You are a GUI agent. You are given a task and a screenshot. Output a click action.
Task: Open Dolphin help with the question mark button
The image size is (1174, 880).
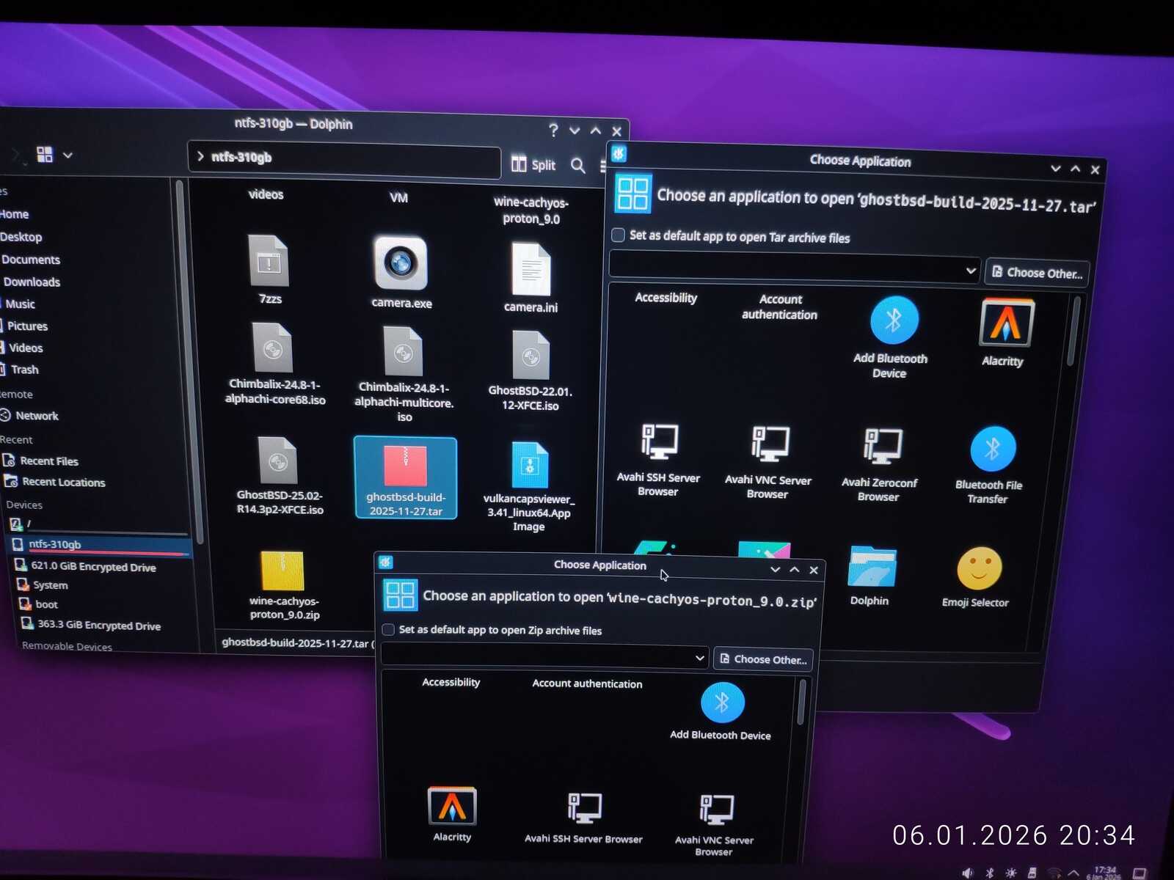[x=553, y=131]
